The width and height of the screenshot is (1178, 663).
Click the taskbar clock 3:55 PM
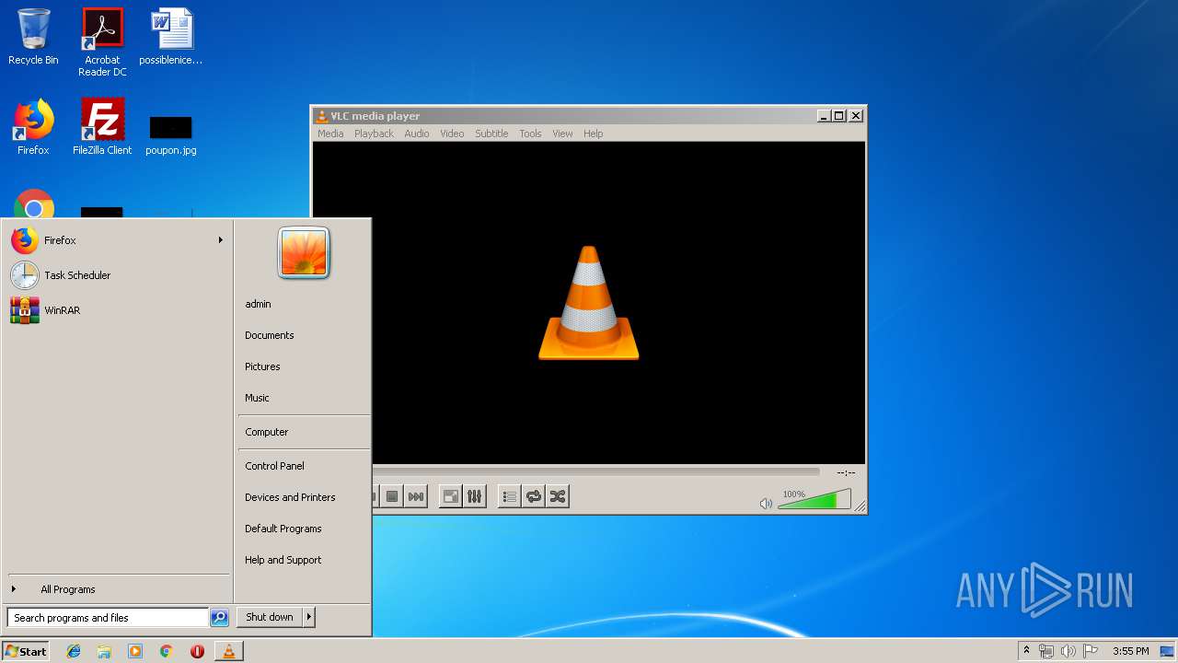coord(1130,651)
